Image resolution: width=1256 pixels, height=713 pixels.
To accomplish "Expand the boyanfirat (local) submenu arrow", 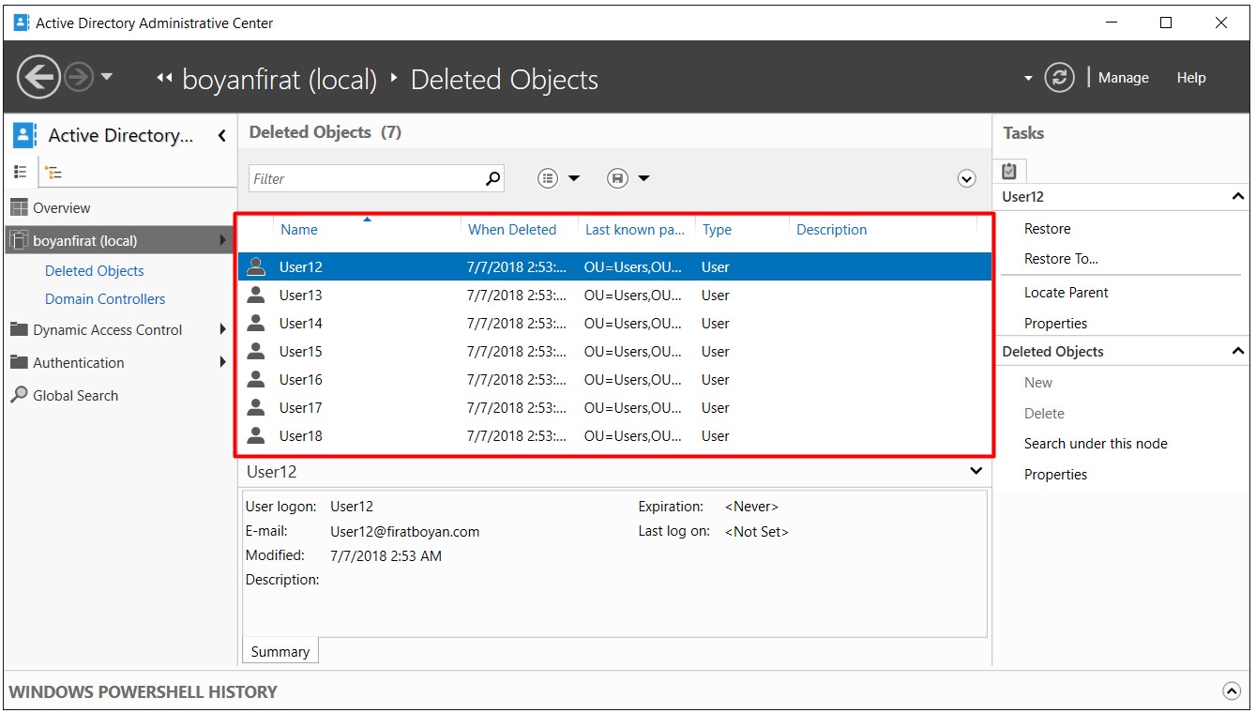I will pyautogui.click(x=223, y=240).
